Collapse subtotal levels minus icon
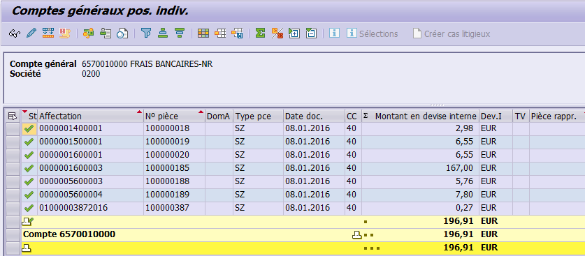The height and width of the screenshot is (256, 585). point(311,33)
